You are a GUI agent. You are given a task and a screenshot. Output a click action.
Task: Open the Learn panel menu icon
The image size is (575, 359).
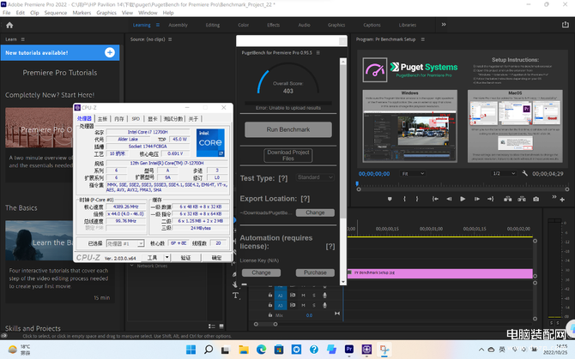point(22,39)
